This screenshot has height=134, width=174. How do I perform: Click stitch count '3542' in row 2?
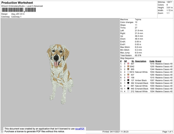(x=132, y=66)
